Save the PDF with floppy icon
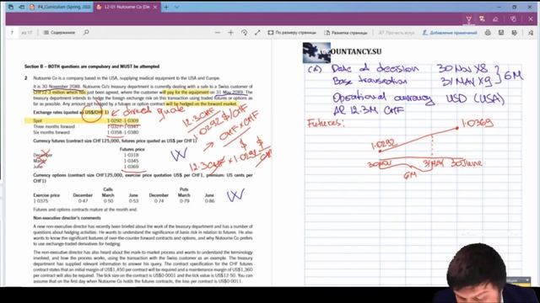This screenshot has height=303, width=540. pos(501,33)
